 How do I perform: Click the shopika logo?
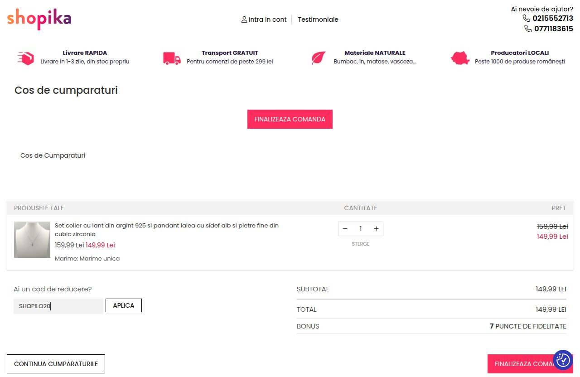pyautogui.click(x=39, y=19)
